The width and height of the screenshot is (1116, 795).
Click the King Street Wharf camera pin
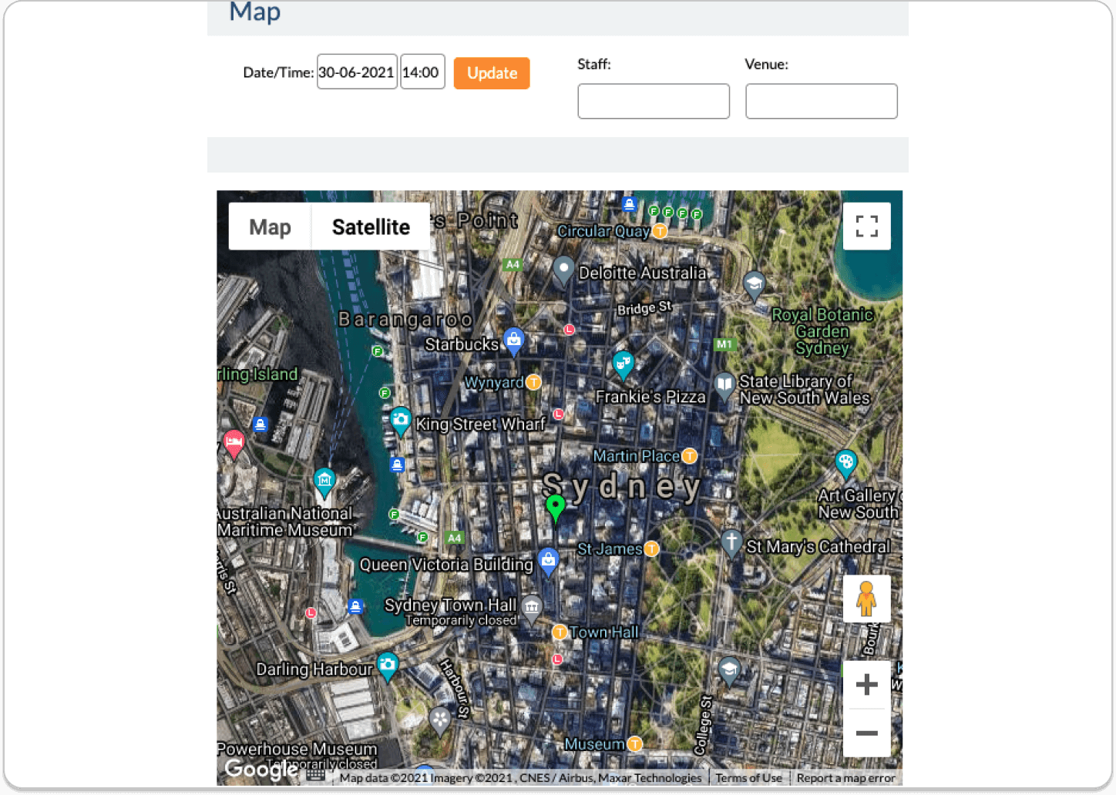pyautogui.click(x=400, y=420)
